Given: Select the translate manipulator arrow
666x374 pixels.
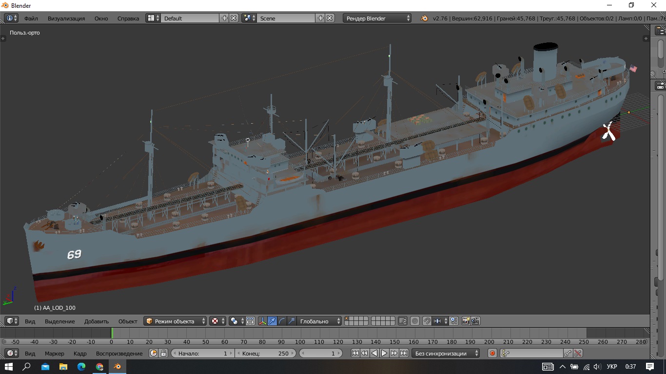Looking at the screenshot, I should (x=273, y=321).
